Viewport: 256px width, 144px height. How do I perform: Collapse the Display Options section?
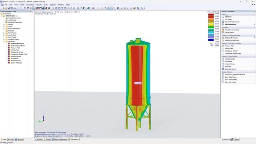pos(254,72)
